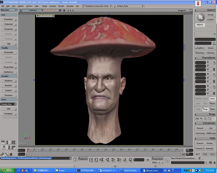Viewport: 217px width, 173px height.
Task: Play animation backward
Action: (x=107, y=160)
